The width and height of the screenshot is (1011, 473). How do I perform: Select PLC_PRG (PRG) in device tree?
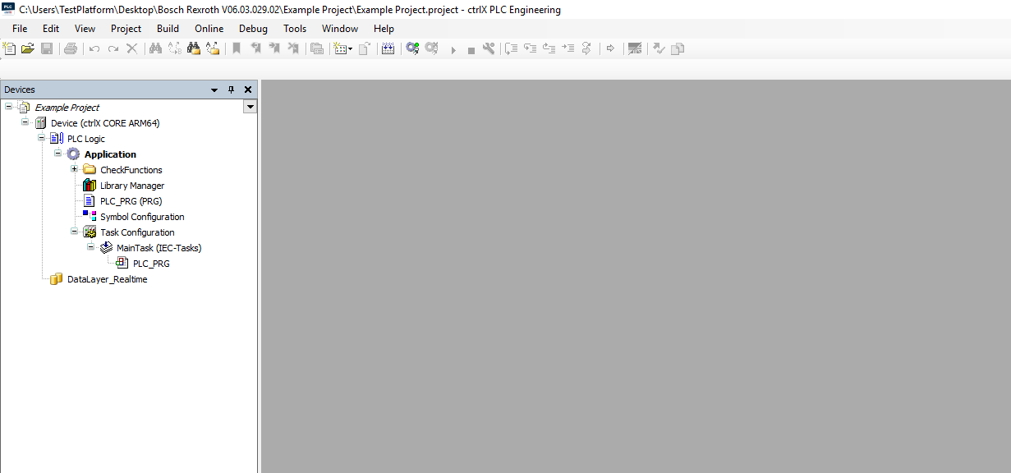click(130, 201)
